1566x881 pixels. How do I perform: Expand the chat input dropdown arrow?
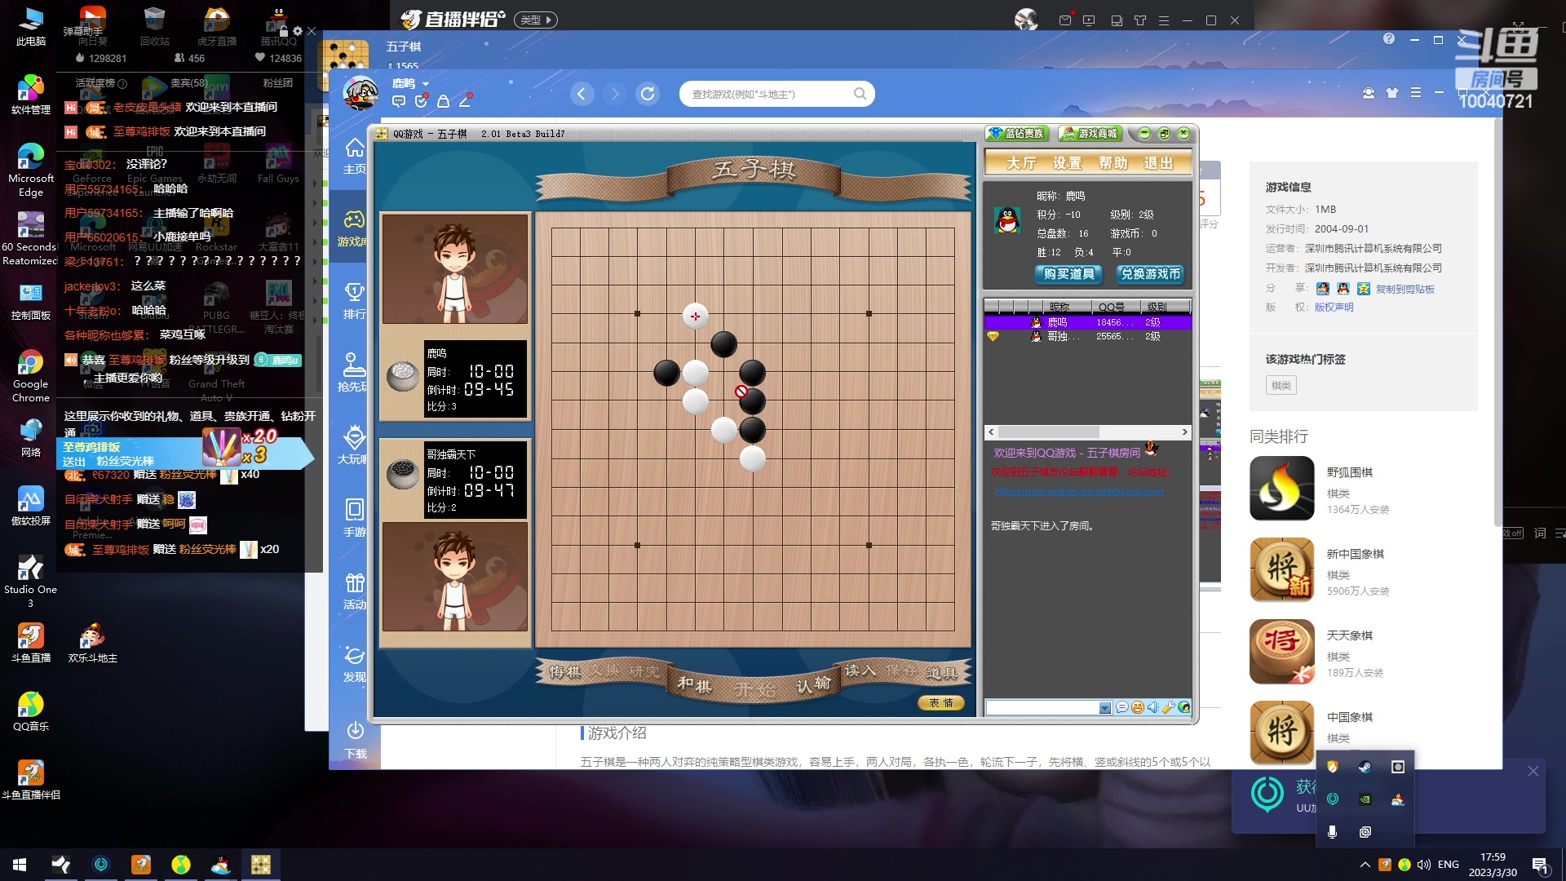click(x=1105, y=708)
